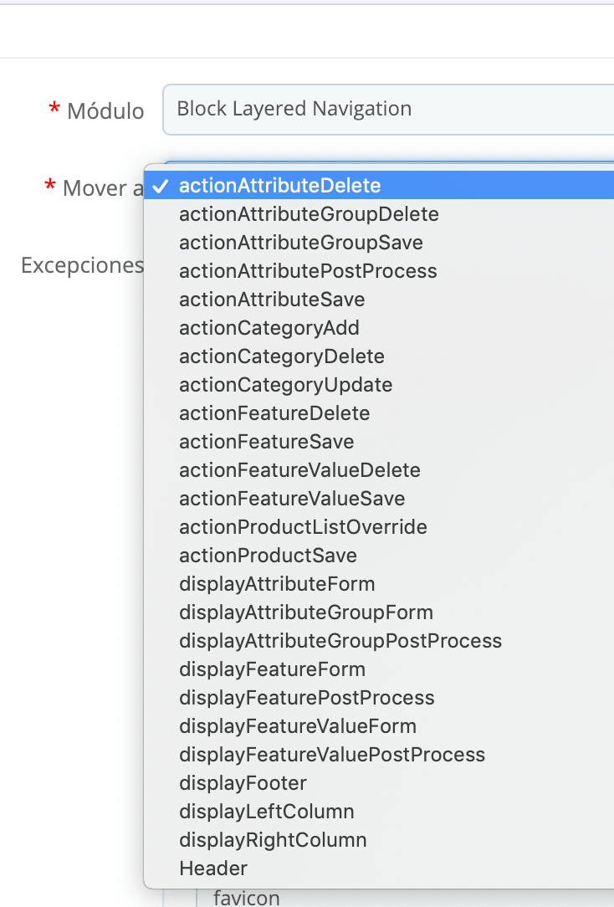Select the displayRightColumn entry
Viewport: 614px width, 907px height.
click(x=273, y=840)
